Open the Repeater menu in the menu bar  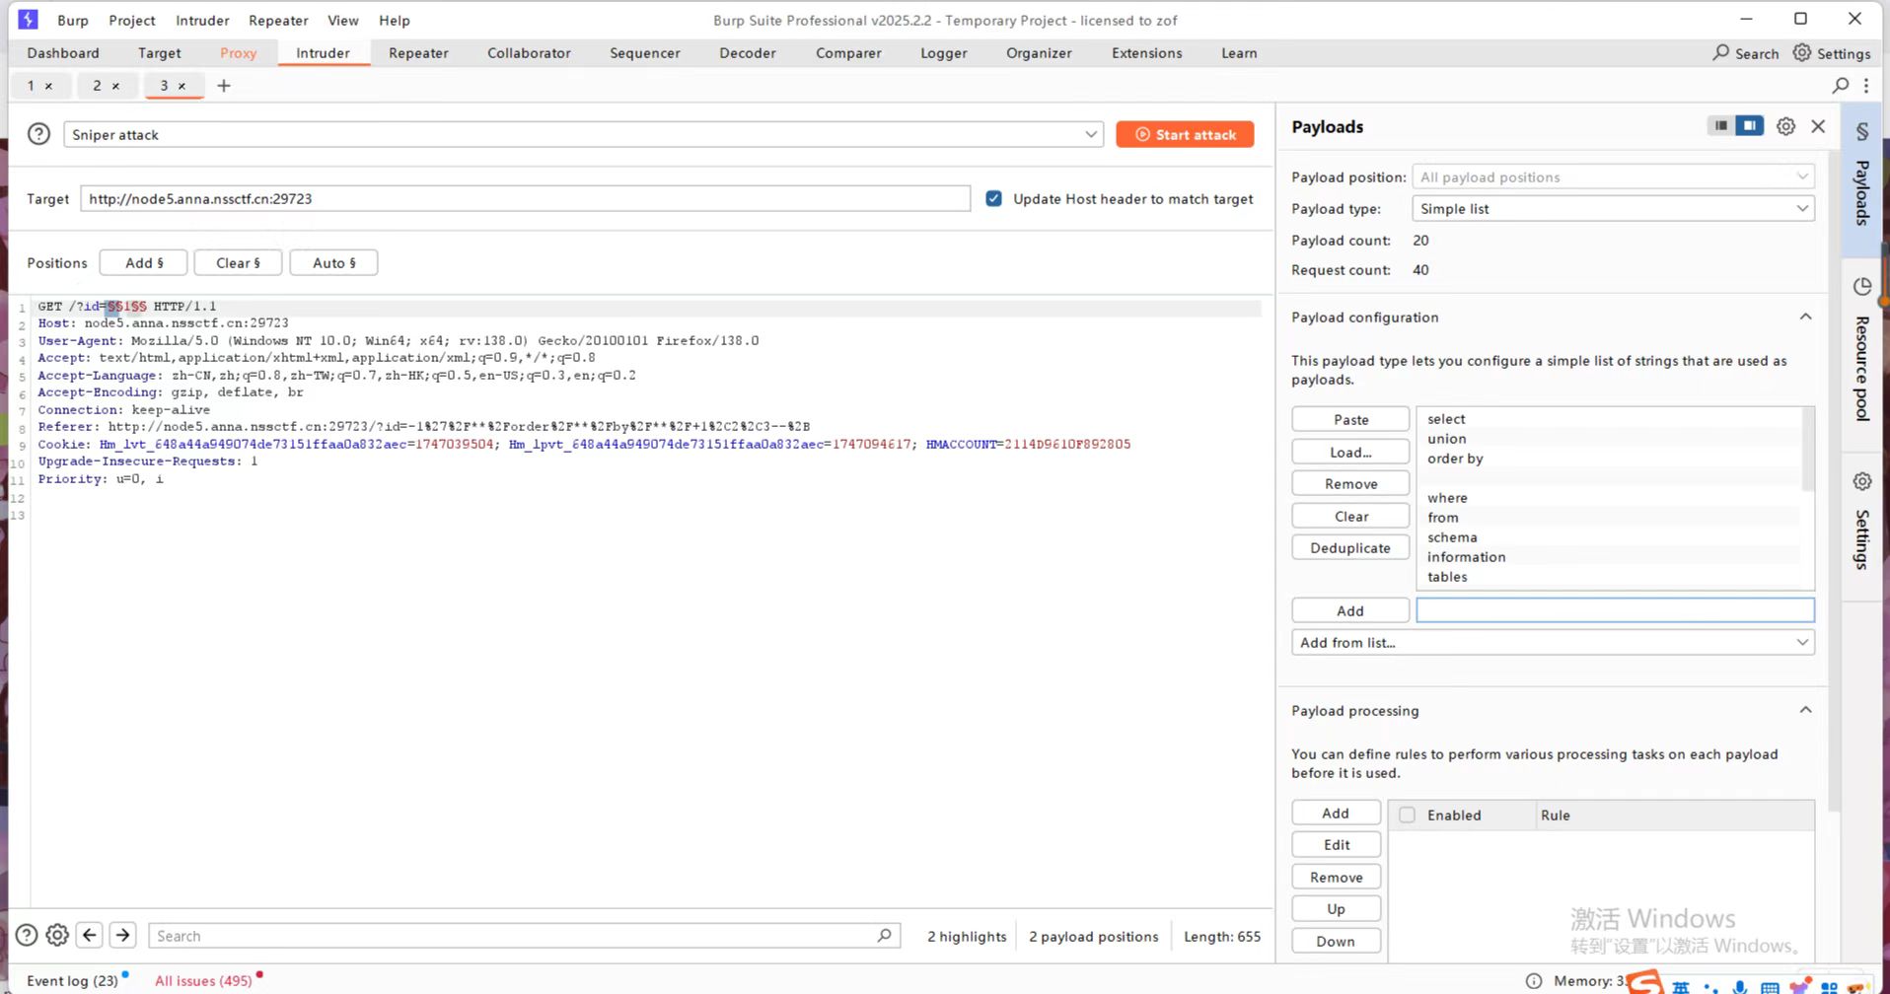tap(278, 20)
